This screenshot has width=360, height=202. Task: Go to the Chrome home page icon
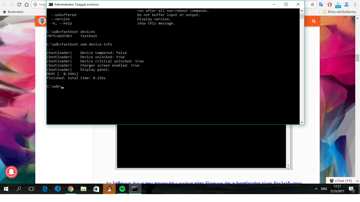[x=26, y=4]
